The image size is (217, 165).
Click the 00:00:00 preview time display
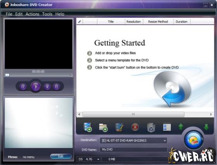[x=38, y=72]
